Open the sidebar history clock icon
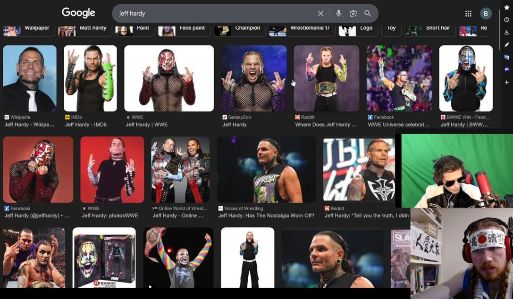The height and width of the screenshot is (299, 513). tap(507, 20)
